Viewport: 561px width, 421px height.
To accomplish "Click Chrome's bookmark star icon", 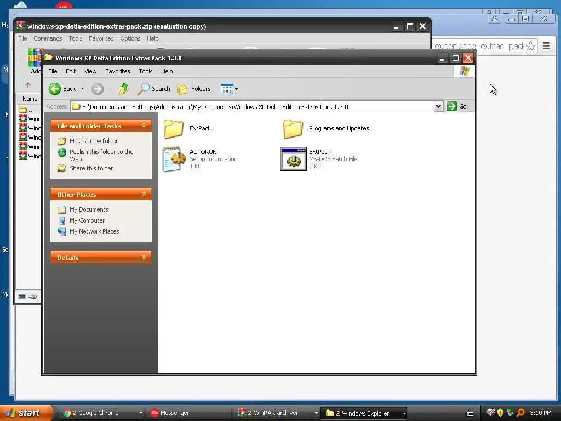I will [x=531, y=46].
